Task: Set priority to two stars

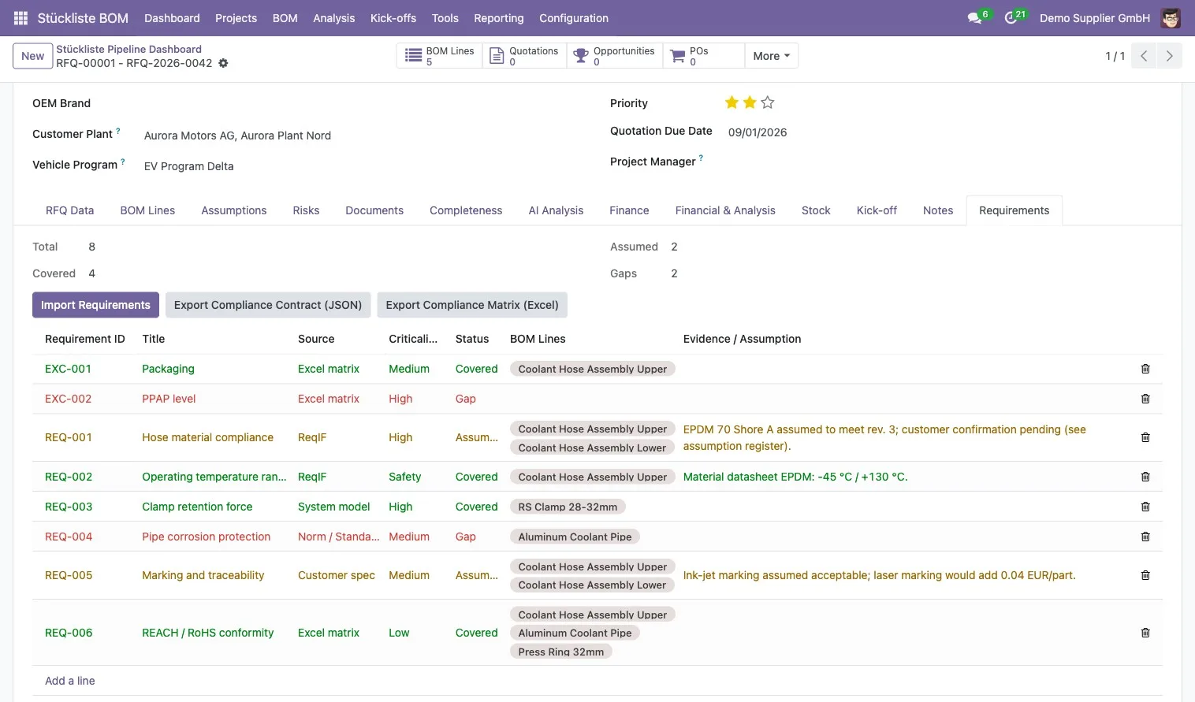Action: point(750,102)
